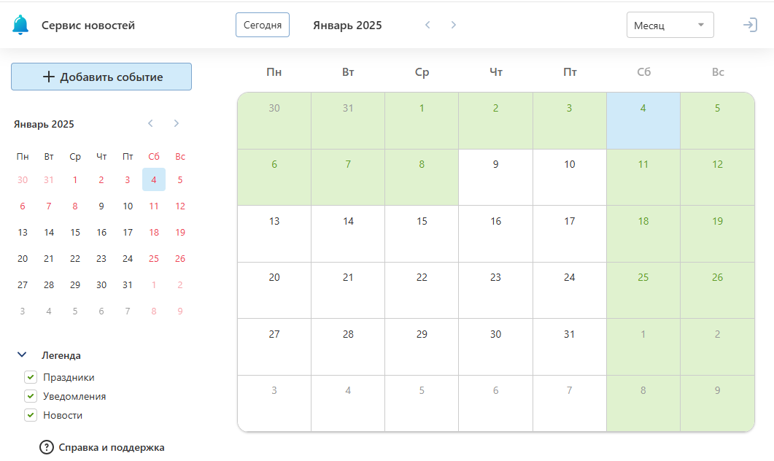The height and width of the screenshot is (461, 774).
Task: Pick day 23 in mini calendar
Action: click(x=101, y=258)
